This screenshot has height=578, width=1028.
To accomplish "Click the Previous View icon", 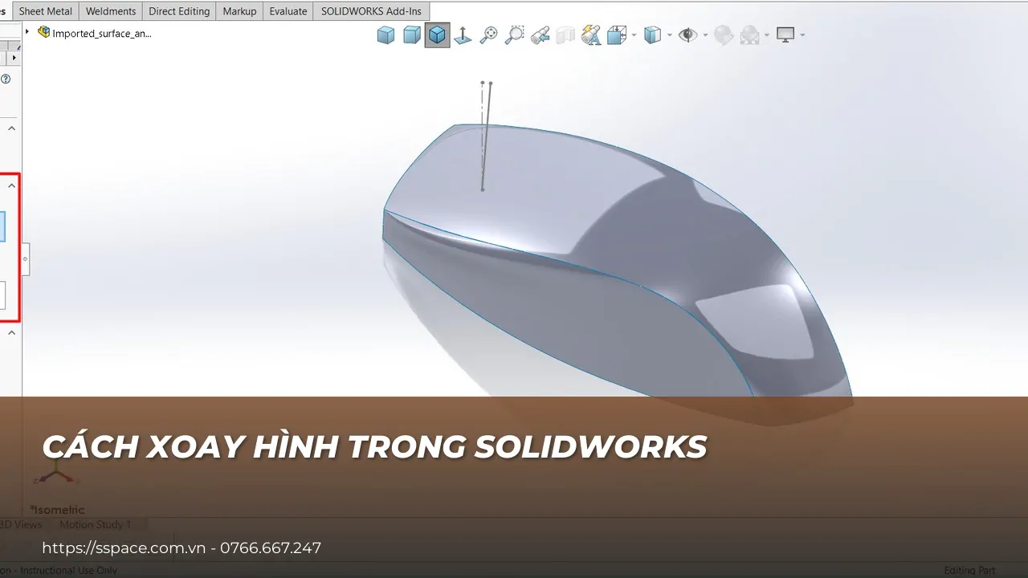I will pyautogui.click(x=540, y=35).
